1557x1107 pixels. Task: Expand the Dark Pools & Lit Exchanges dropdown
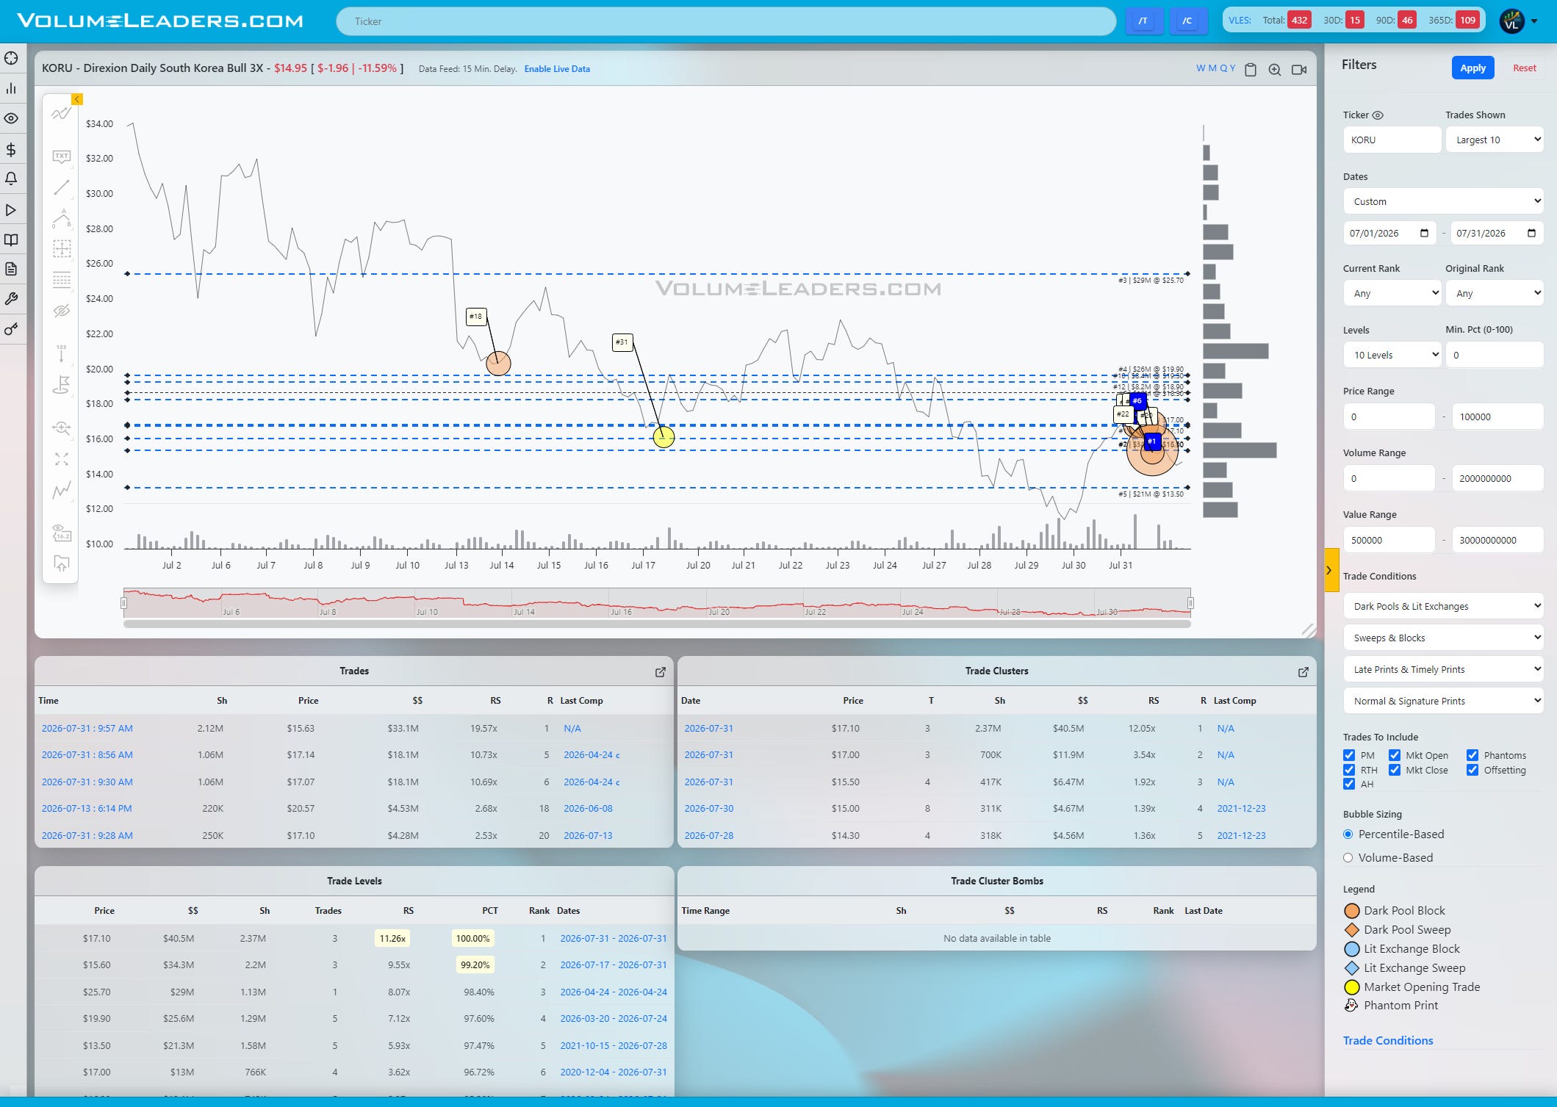click(1443, 606)
